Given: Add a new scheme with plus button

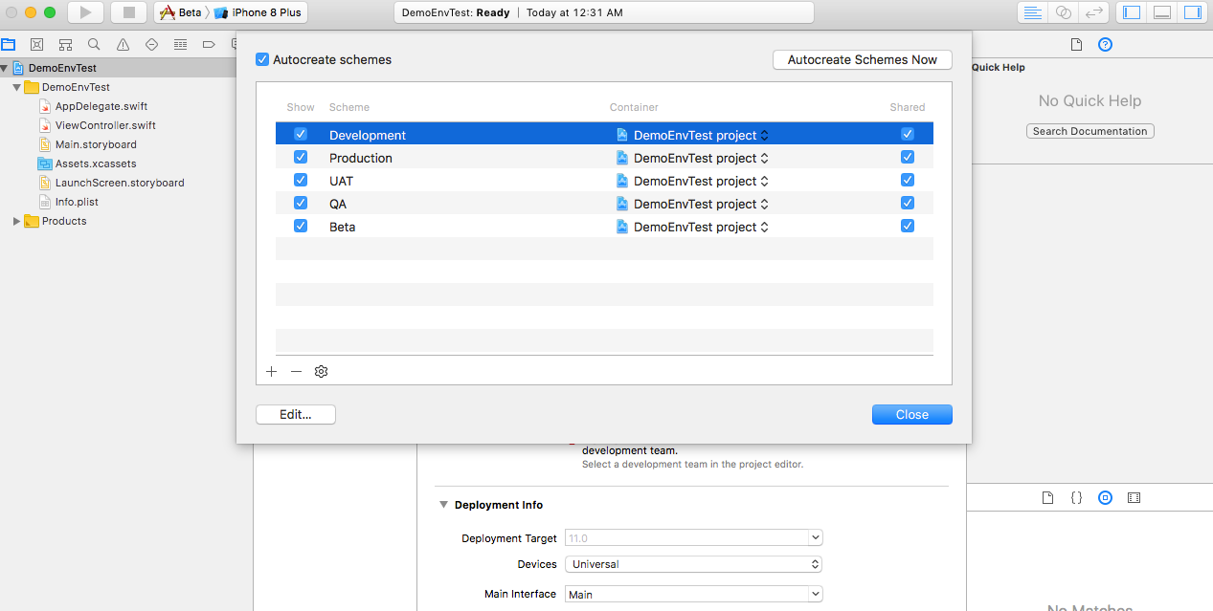Looking at the screenshot, I should pyautogui.click(x=271, y=371).
